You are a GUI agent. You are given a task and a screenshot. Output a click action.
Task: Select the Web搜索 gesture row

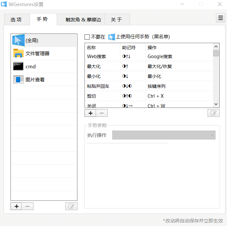click(149, 56)
